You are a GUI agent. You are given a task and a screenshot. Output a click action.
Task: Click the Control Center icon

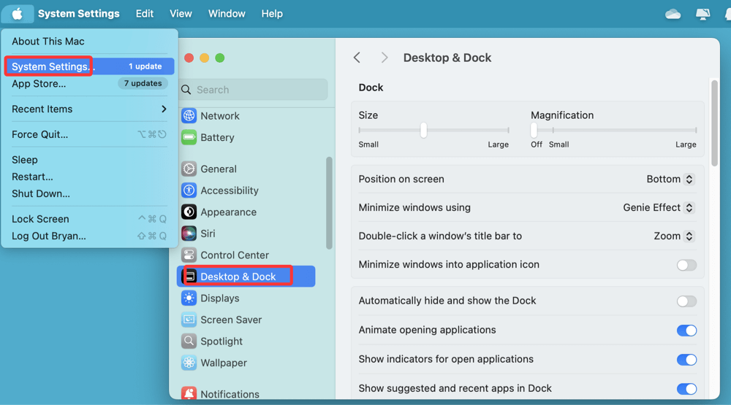(x=189, y=255)
